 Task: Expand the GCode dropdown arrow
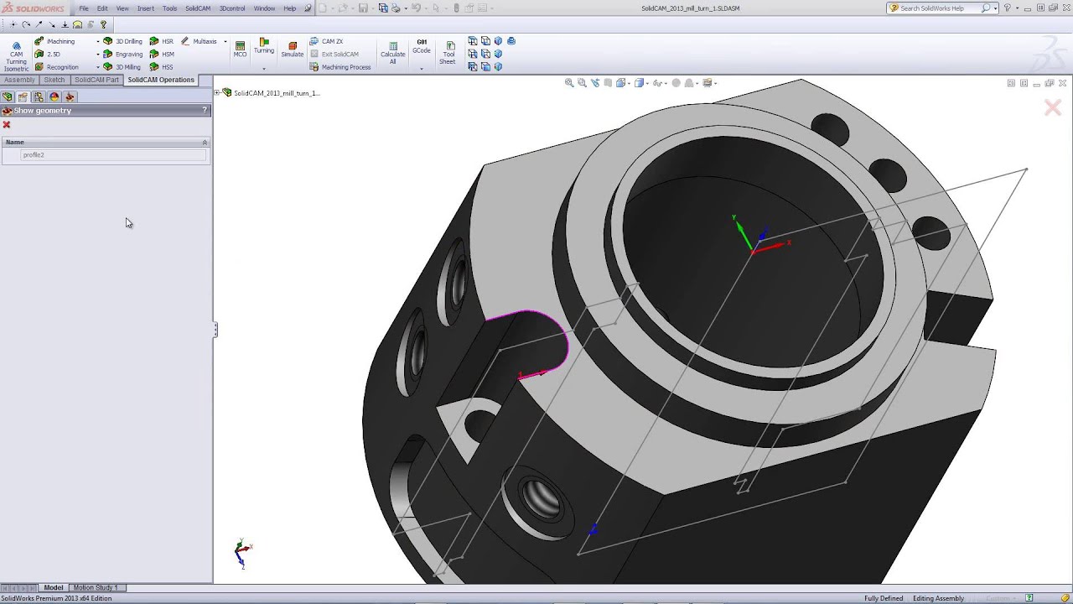coord(422,69)
